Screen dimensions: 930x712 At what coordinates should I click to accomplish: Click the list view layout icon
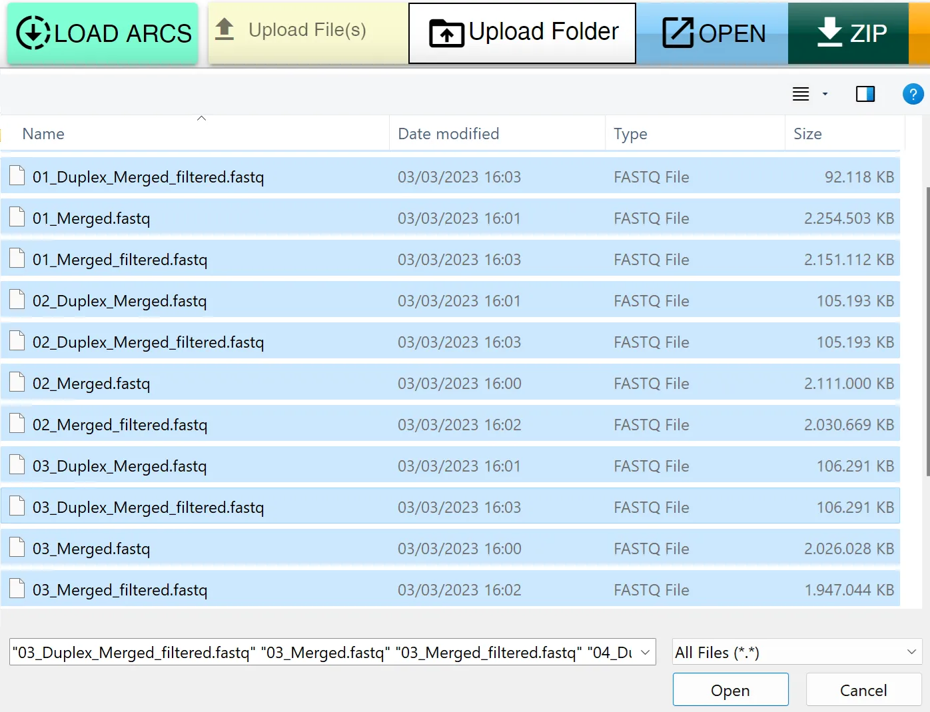click(801, 95)
